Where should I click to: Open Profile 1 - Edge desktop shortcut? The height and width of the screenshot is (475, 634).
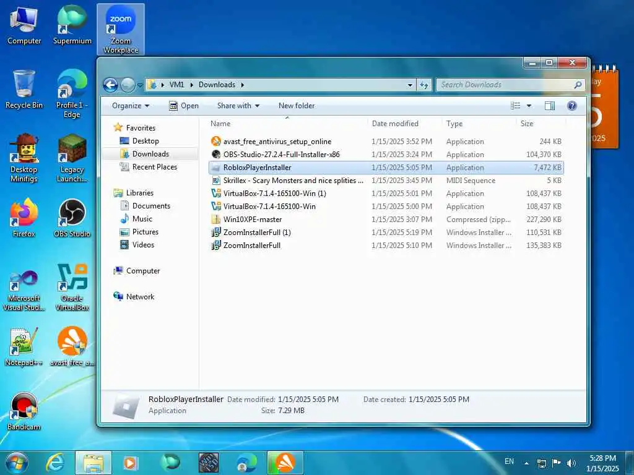tap(72, 94)
